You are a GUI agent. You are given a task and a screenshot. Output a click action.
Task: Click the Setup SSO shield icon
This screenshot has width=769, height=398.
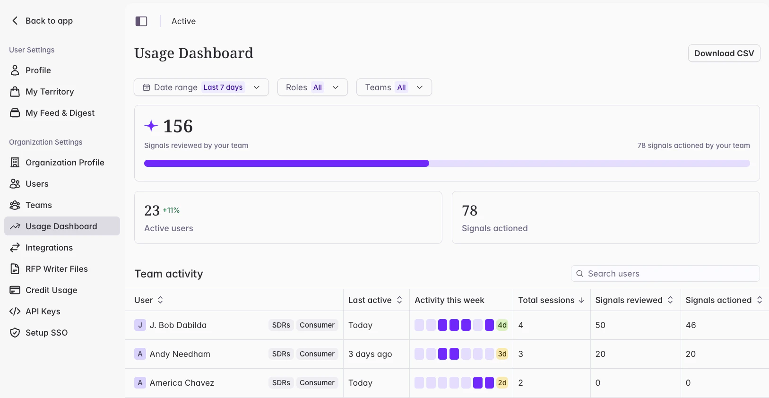tap(15, 332)
